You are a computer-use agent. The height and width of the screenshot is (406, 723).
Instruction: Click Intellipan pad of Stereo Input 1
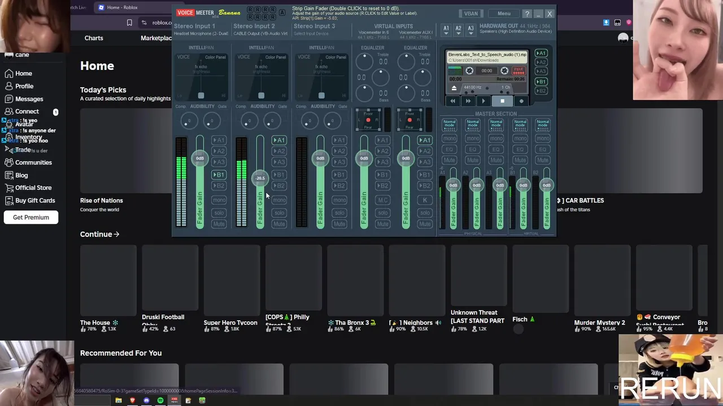[x=201, y=78]
